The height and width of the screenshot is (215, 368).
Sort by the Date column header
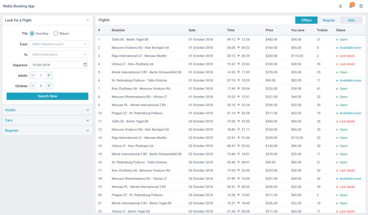point(192,30)
